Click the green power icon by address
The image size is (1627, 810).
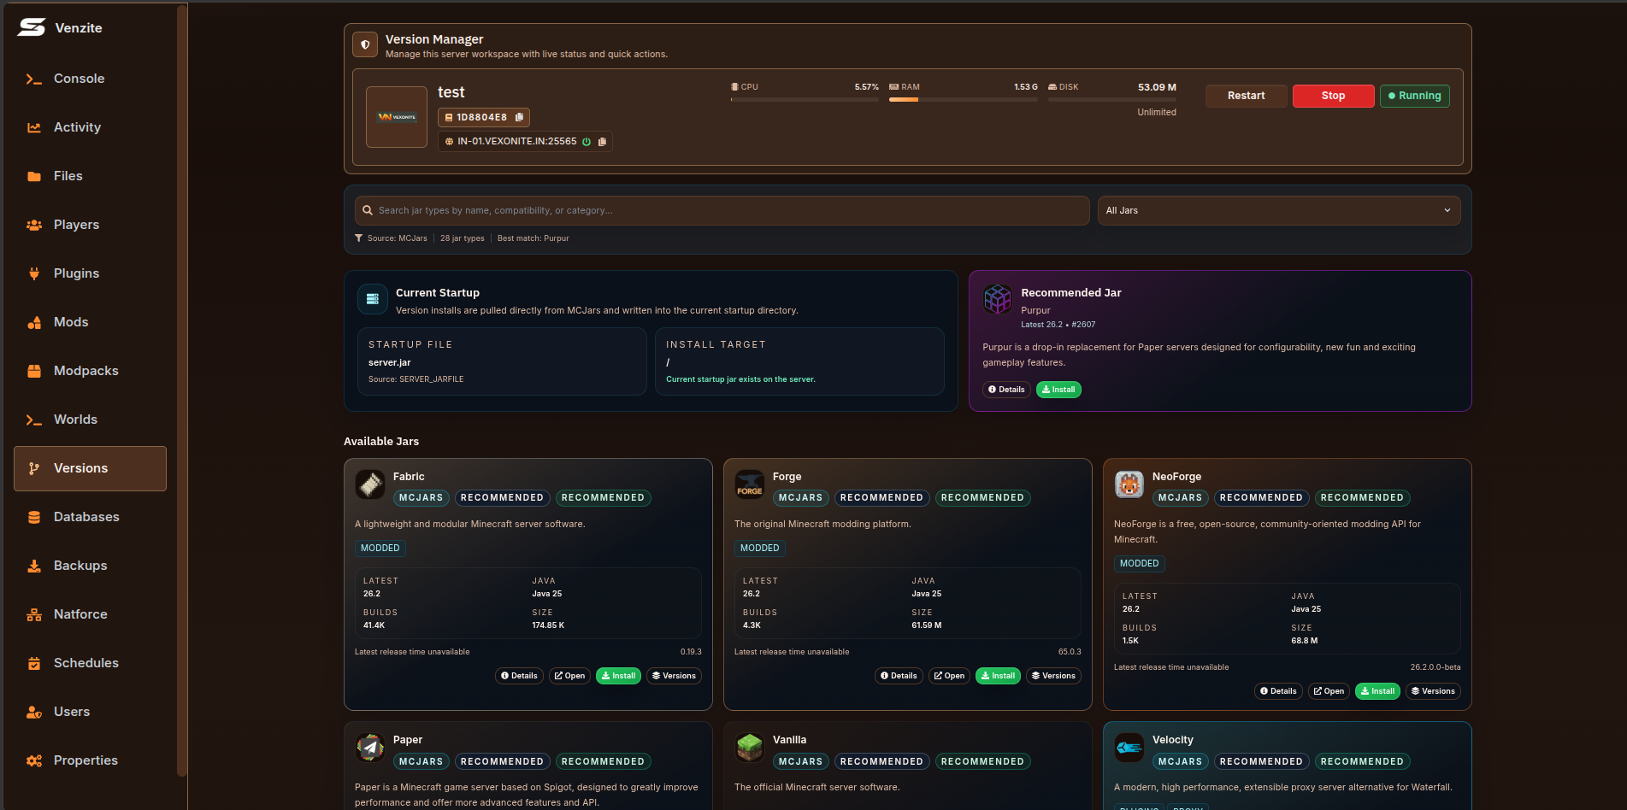[x=587, y=142]
